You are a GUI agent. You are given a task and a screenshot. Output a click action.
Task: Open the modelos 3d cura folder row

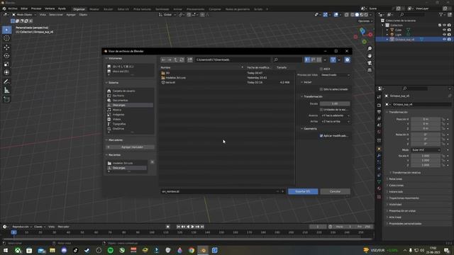coord(226,78)
